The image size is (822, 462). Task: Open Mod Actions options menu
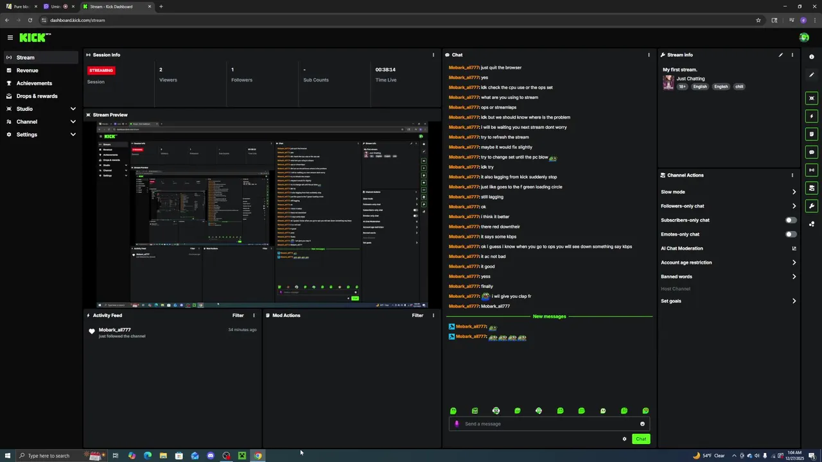pos(433,316)
